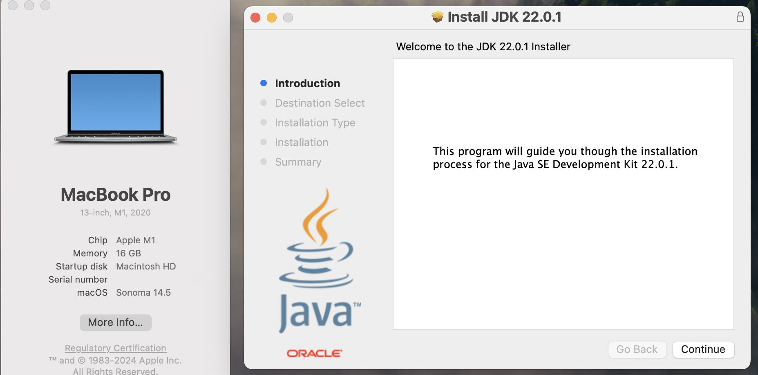
Task: Click the 'Apple M1' chip value
Action: pos(136,240)
